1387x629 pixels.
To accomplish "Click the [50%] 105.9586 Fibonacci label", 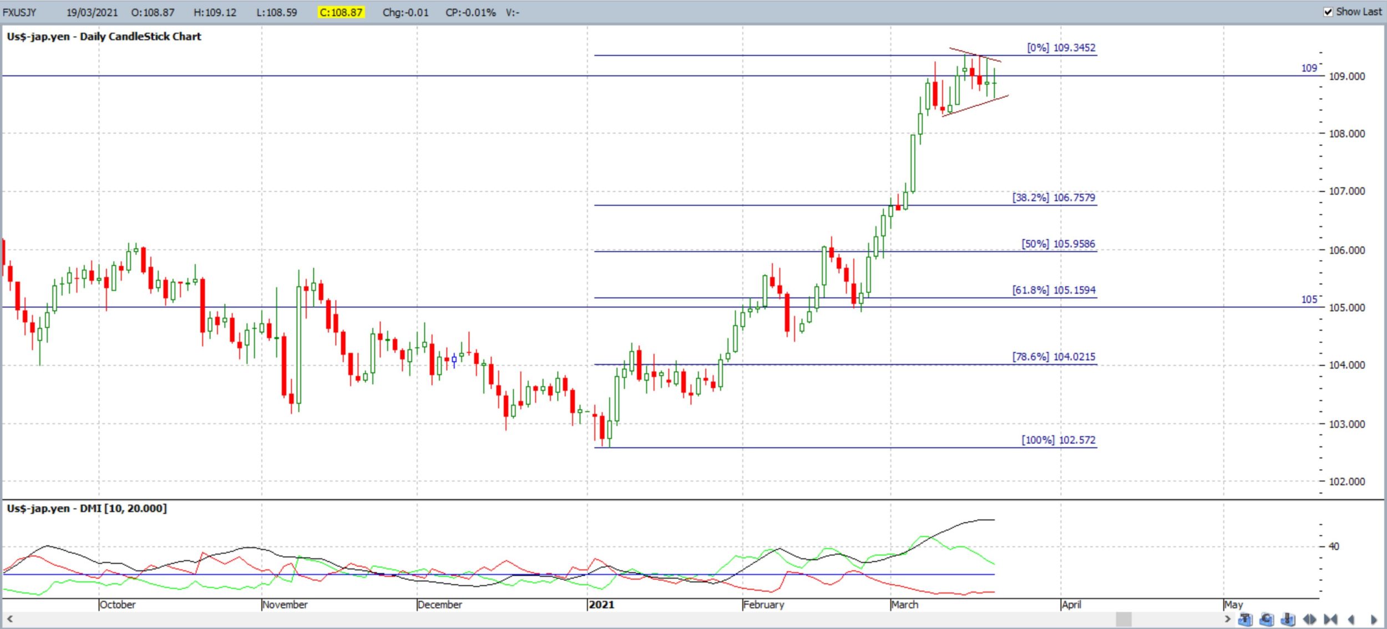I will [x=1059, y=244].
